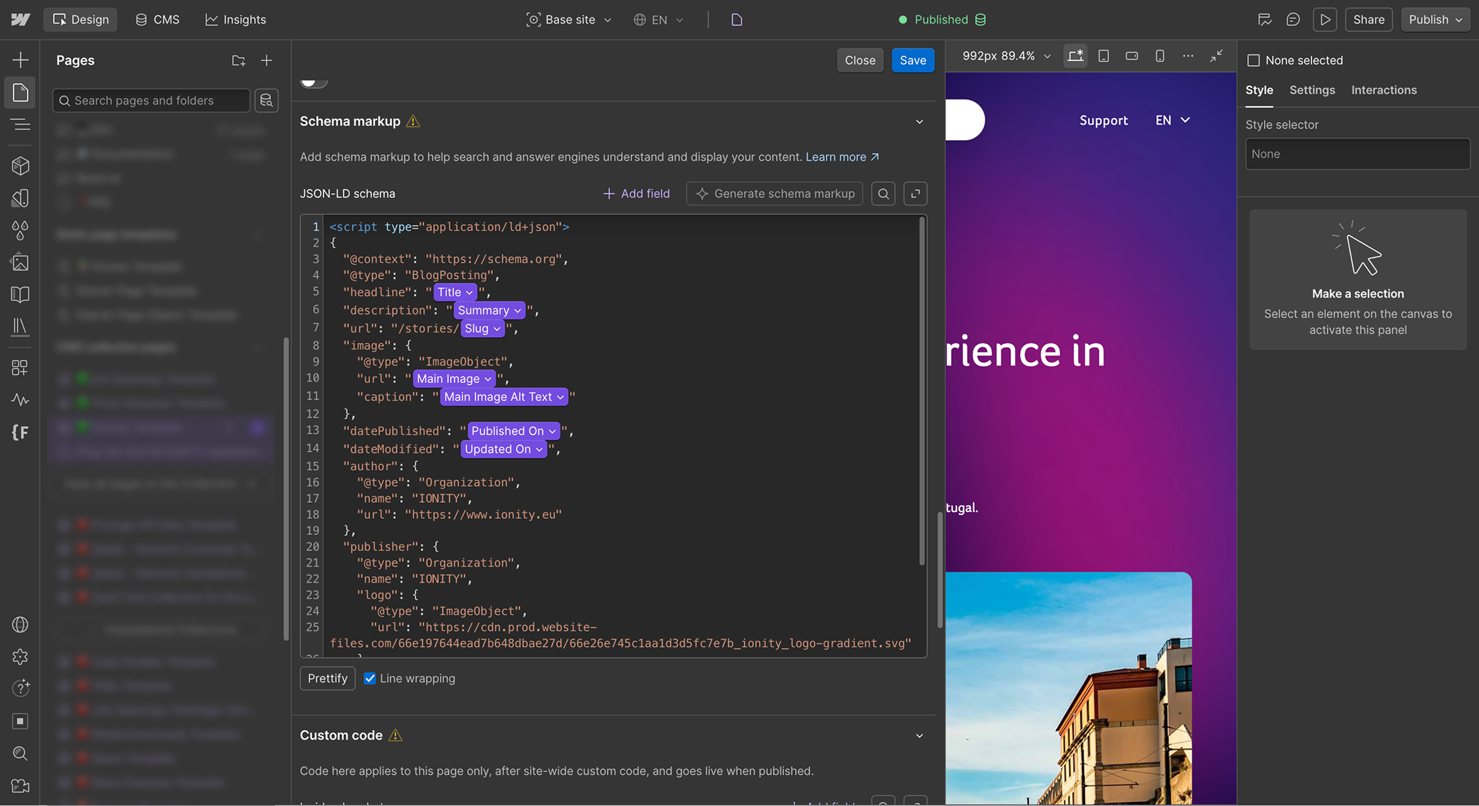Open the comments speech bubble icon
Image resolution: width=1479 pixels, height=806 pixels.
1293,19
